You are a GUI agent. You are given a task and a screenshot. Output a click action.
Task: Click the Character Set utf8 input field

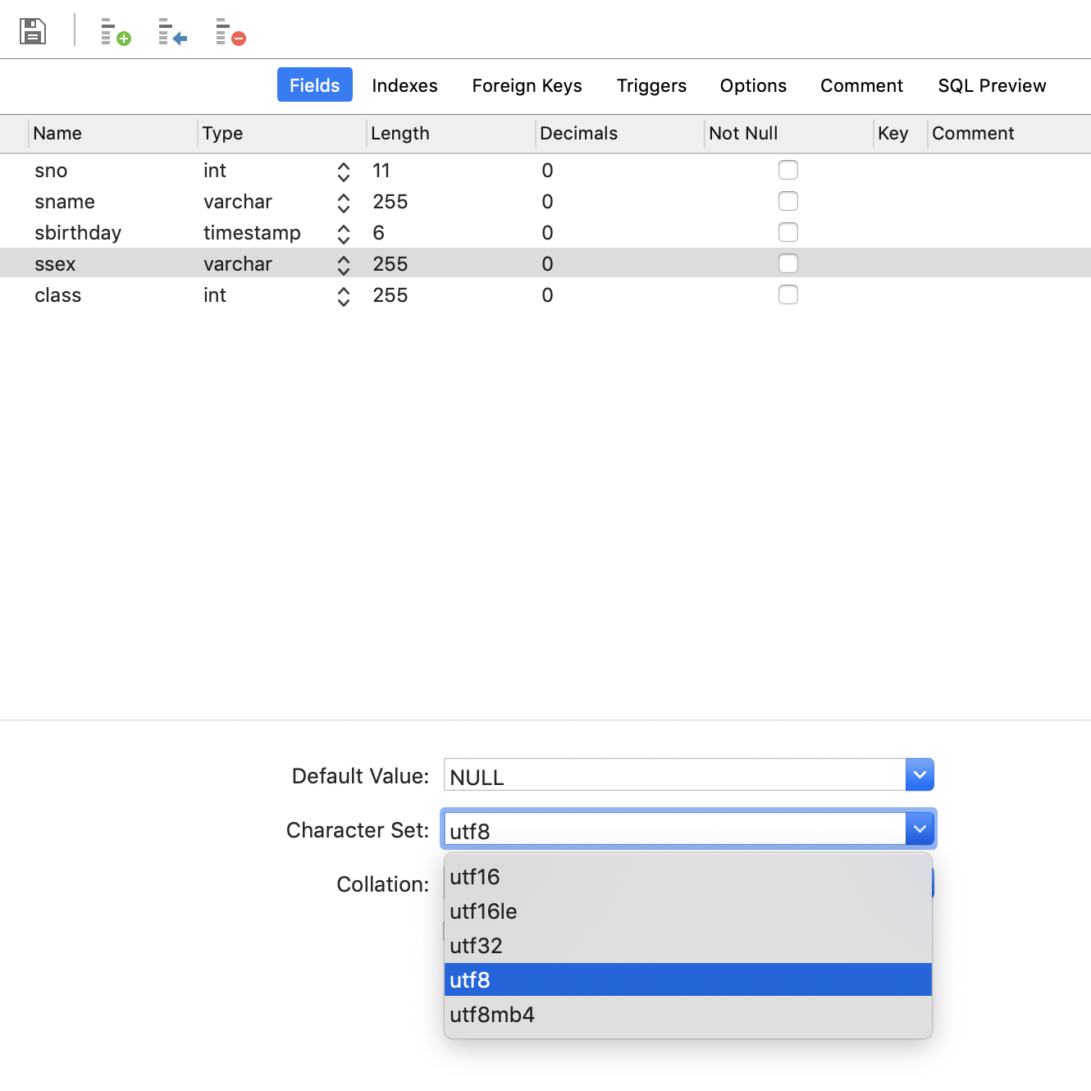(x=674, y=829)
